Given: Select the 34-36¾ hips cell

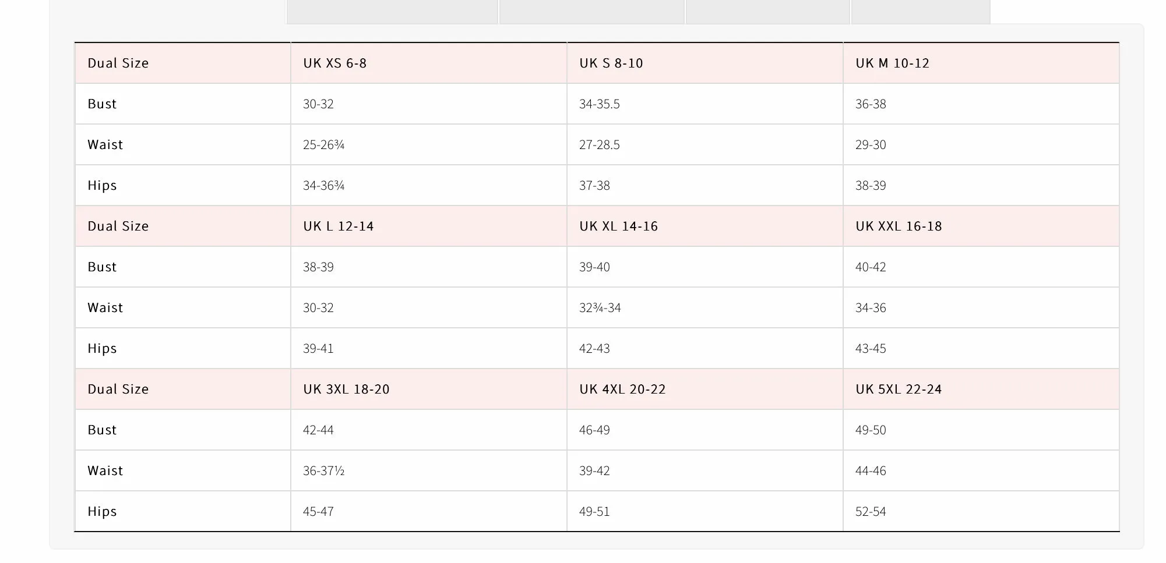Looking at the screenshot, I should pyautogui.click(x=429, y=185).
